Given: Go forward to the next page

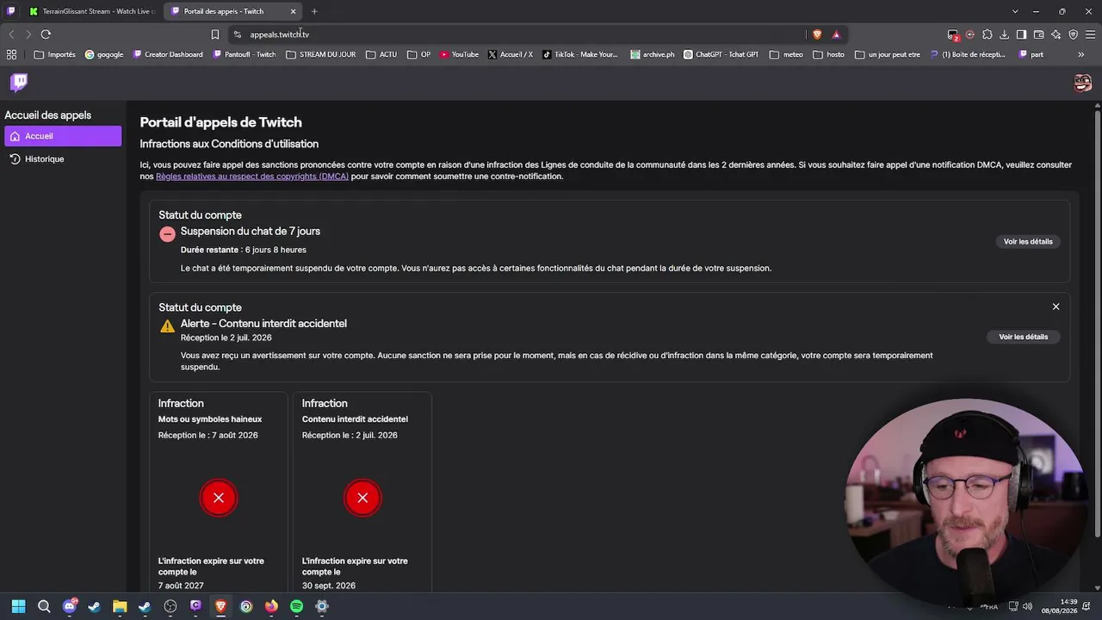Looking at the screenshot, I should (x=28, y=34).
